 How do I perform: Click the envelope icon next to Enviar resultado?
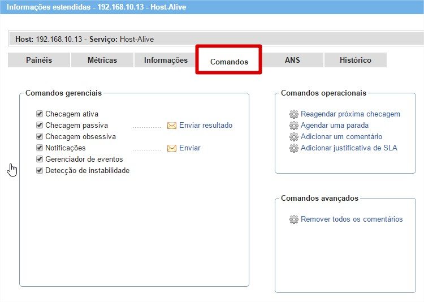click(x=172, y=126)
